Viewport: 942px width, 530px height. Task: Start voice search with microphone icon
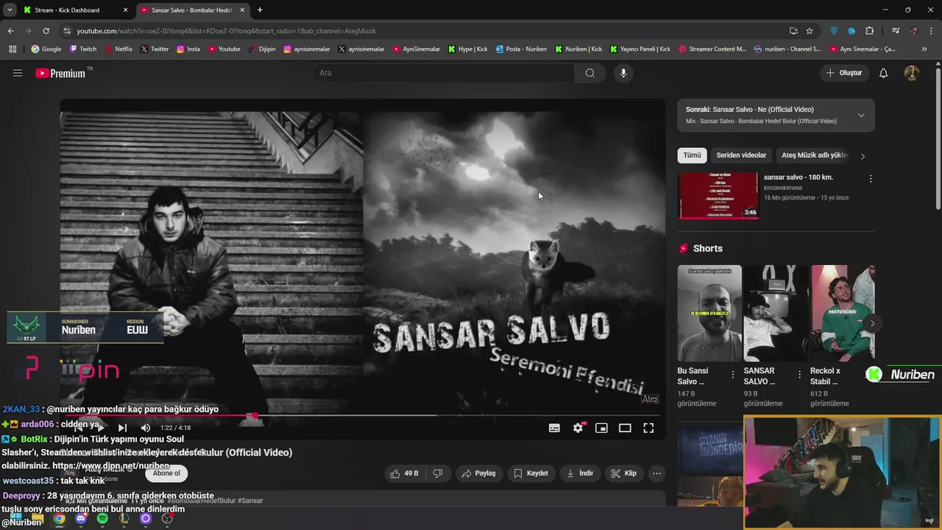coord(623,73)
